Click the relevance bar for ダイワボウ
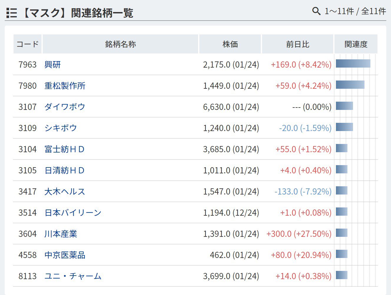 [x=344, y=106]
